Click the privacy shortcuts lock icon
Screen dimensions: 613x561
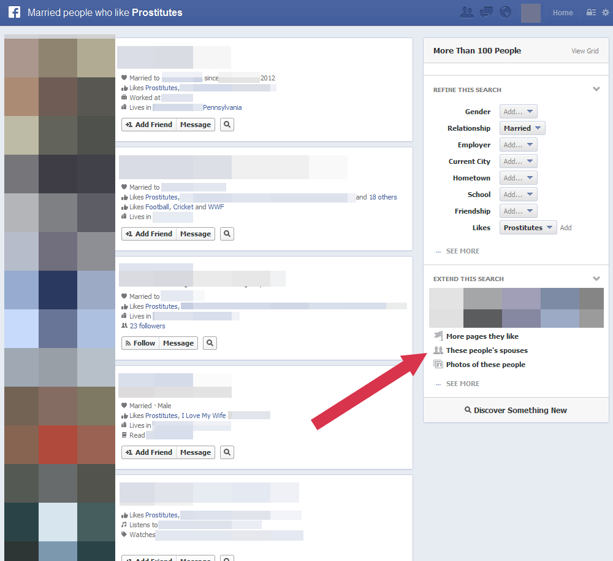[591, 12]
